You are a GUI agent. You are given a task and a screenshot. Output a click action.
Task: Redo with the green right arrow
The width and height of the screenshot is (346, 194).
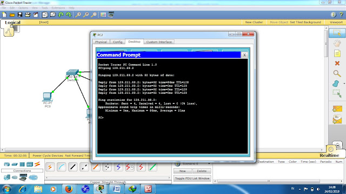(69, 15)
